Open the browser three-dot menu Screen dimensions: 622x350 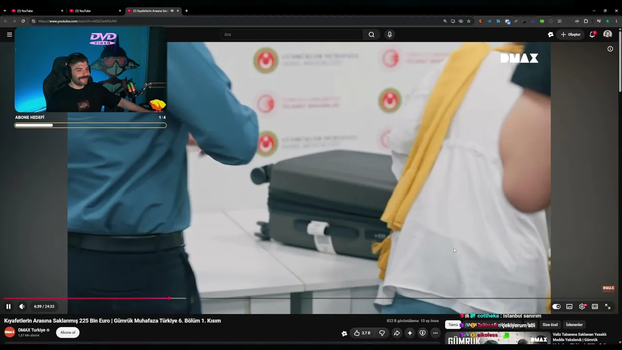pos(616,21)
